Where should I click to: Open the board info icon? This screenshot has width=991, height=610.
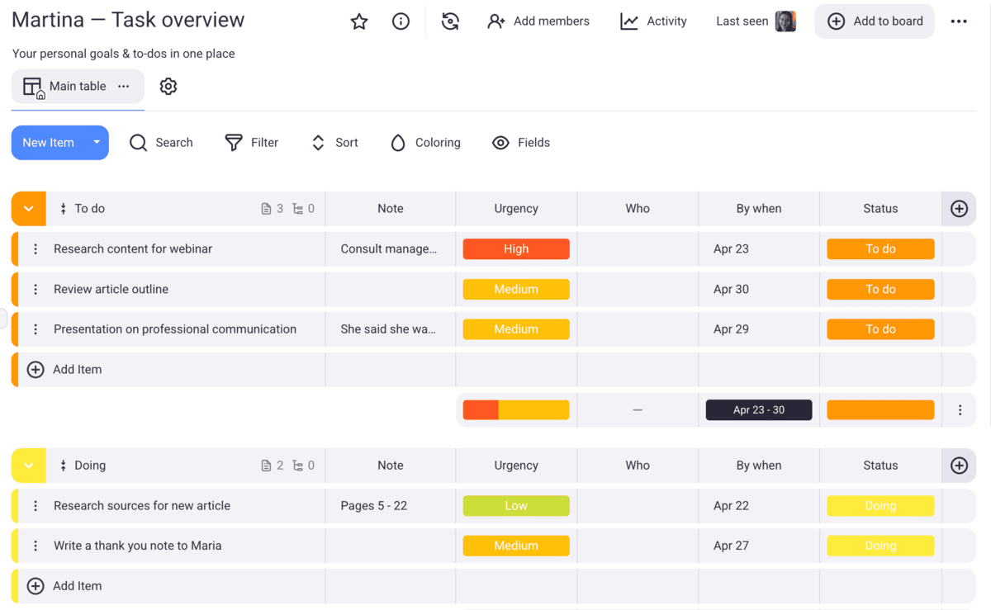point(401,21)
